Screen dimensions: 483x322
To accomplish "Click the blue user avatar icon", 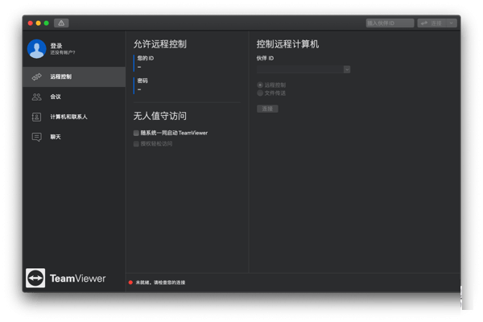I will click(x=37, y=48).
